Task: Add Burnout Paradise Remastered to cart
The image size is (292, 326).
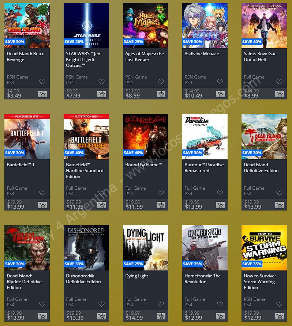Action: [220, 205]
